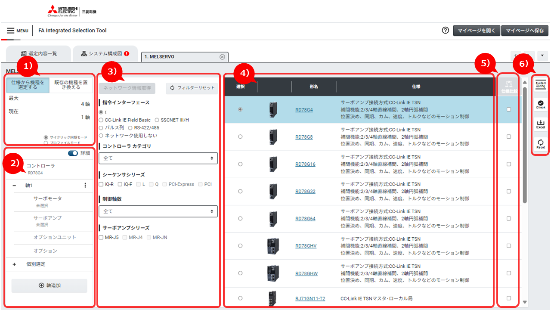Select CC-Link IE Field Basic interface
This screenshot has width=551, height=310.
pos(101,120)
